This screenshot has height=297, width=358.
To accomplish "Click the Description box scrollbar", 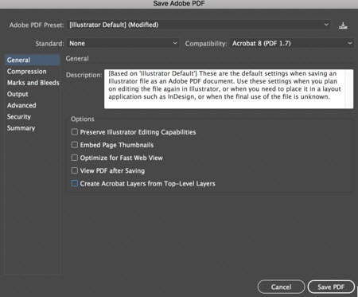I will pos(349,89).
